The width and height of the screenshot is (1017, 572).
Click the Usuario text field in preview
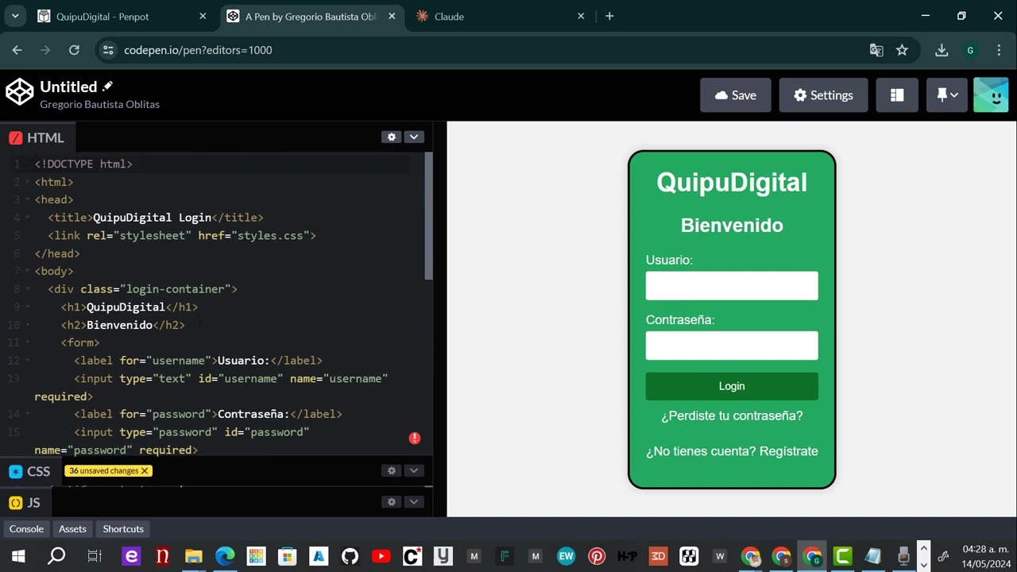[732, 286]
